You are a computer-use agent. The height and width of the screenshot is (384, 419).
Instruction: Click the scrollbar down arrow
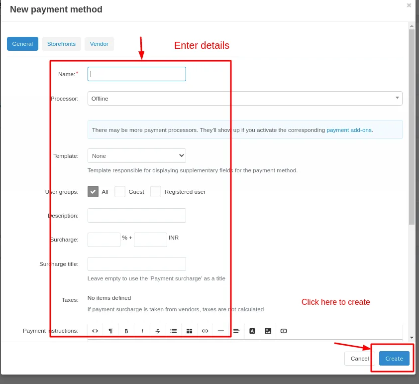point(412,338)
